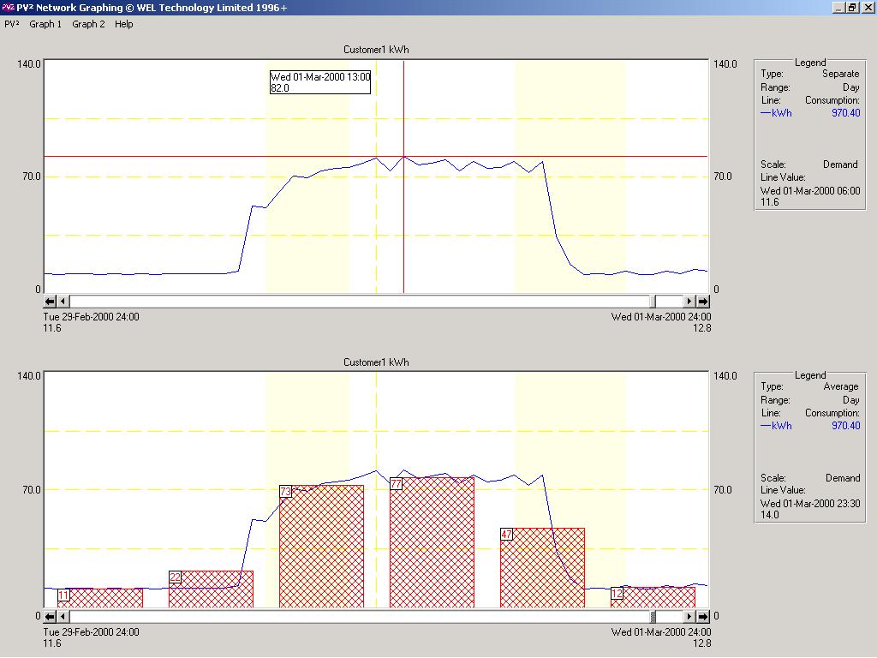Image resolution: width=877 pixels, height=658 pixels.
Task: Step left arrow on bottom graph scrollbar
Action: (x=63, y=617)
